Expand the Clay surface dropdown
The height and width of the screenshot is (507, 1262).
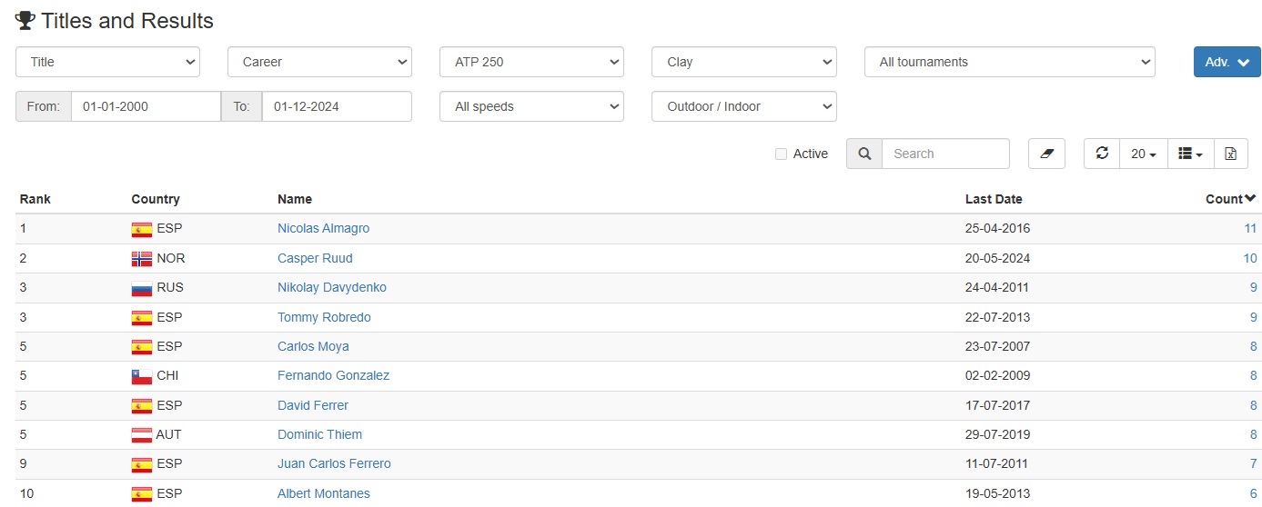click(x=744, y=62)
